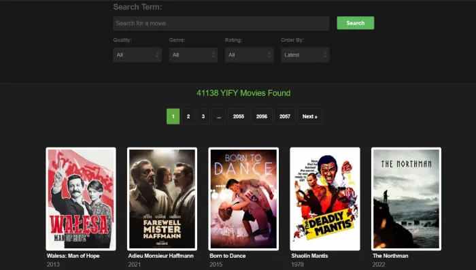Jump to page 2056
Screen dimensions: 476x270
(262, 116)
